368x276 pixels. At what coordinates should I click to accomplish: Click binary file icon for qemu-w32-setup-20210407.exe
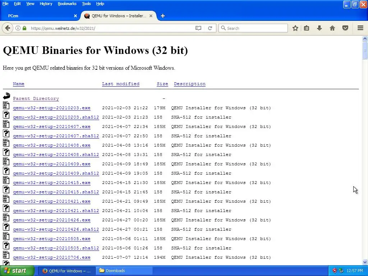point(6,124)
